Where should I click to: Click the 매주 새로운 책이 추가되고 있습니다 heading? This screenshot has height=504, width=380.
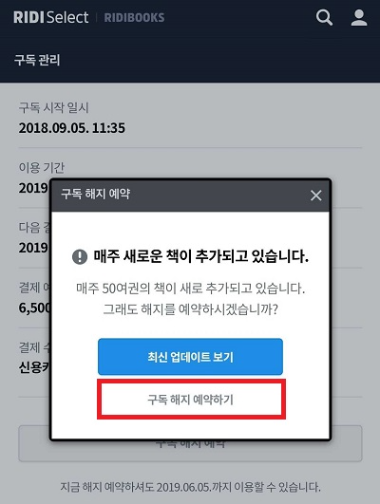201,256
